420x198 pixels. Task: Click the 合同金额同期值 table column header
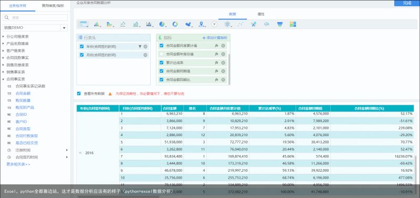[313, 108]
